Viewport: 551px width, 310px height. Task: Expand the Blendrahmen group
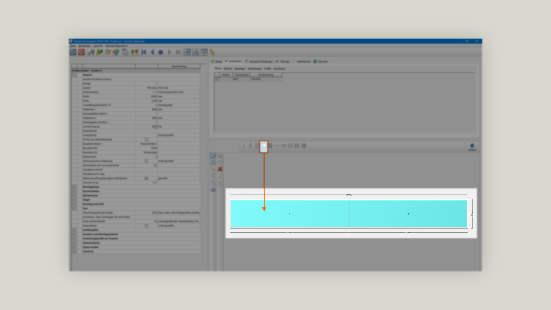[x=74, y=195]
